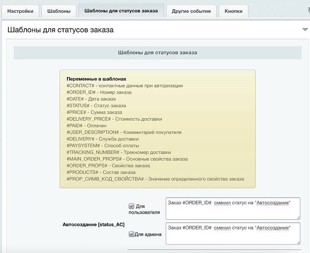This screenshot has height=253, width=310.
Task: Click the #ORDER_ID# variable line
Action: 99,92
